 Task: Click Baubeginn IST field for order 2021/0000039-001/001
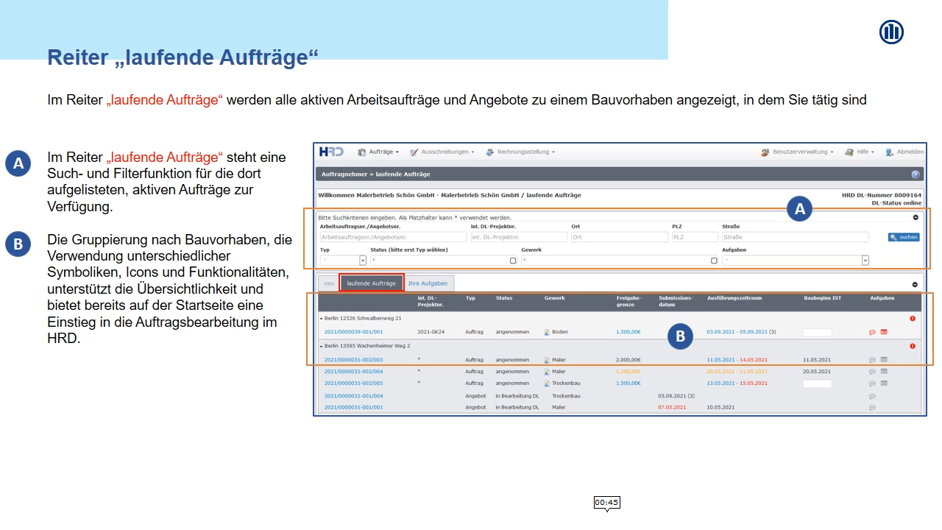click(817, 332)
